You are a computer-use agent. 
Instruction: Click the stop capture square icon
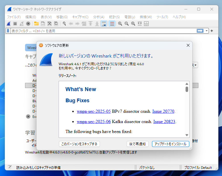[x=15, y=24]
